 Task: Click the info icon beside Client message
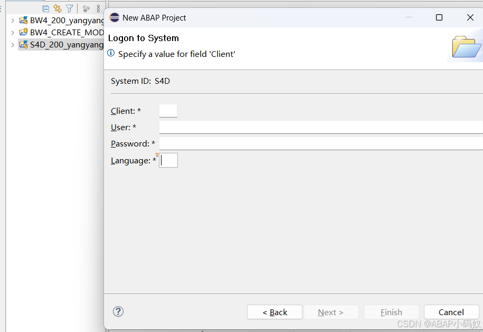coord(111,53)
